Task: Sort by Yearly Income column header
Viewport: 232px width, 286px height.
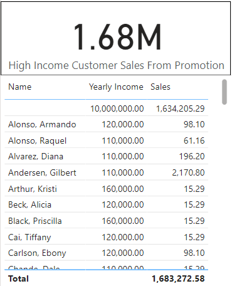Action: pyautogui.click(x=116, y=87)
